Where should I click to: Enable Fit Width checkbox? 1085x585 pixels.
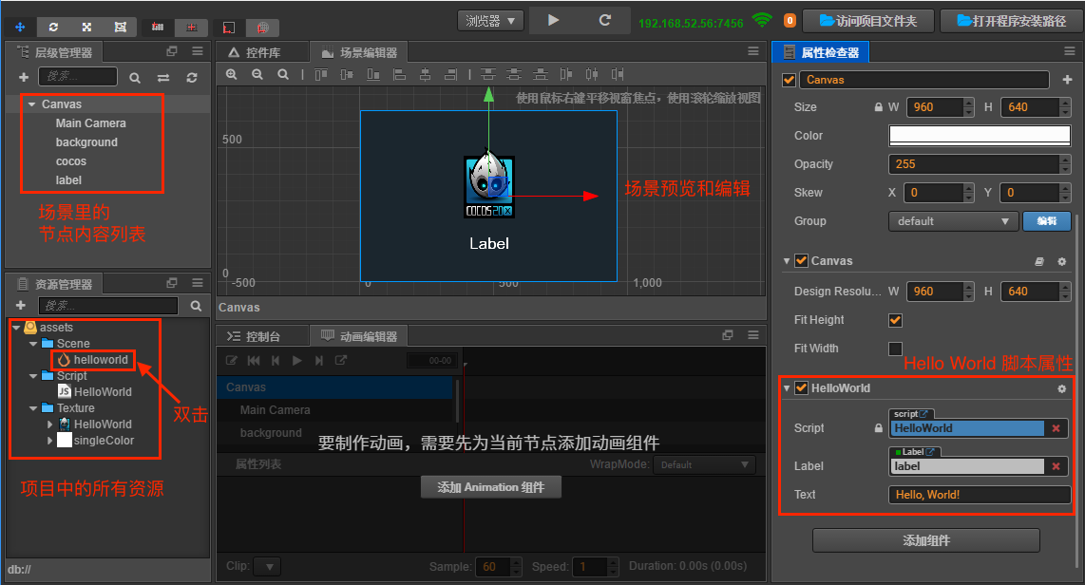895,349
